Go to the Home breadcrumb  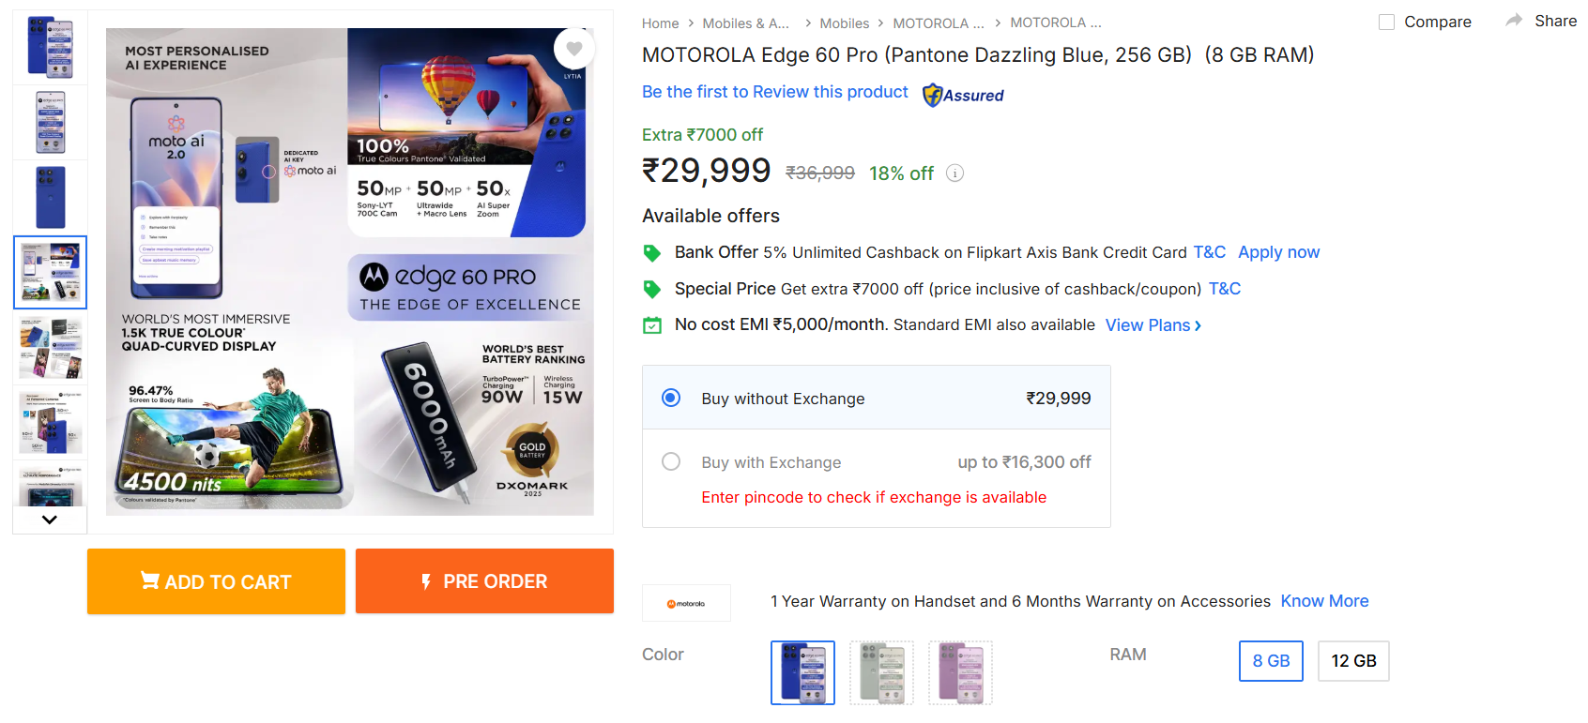tap(660, 23)
